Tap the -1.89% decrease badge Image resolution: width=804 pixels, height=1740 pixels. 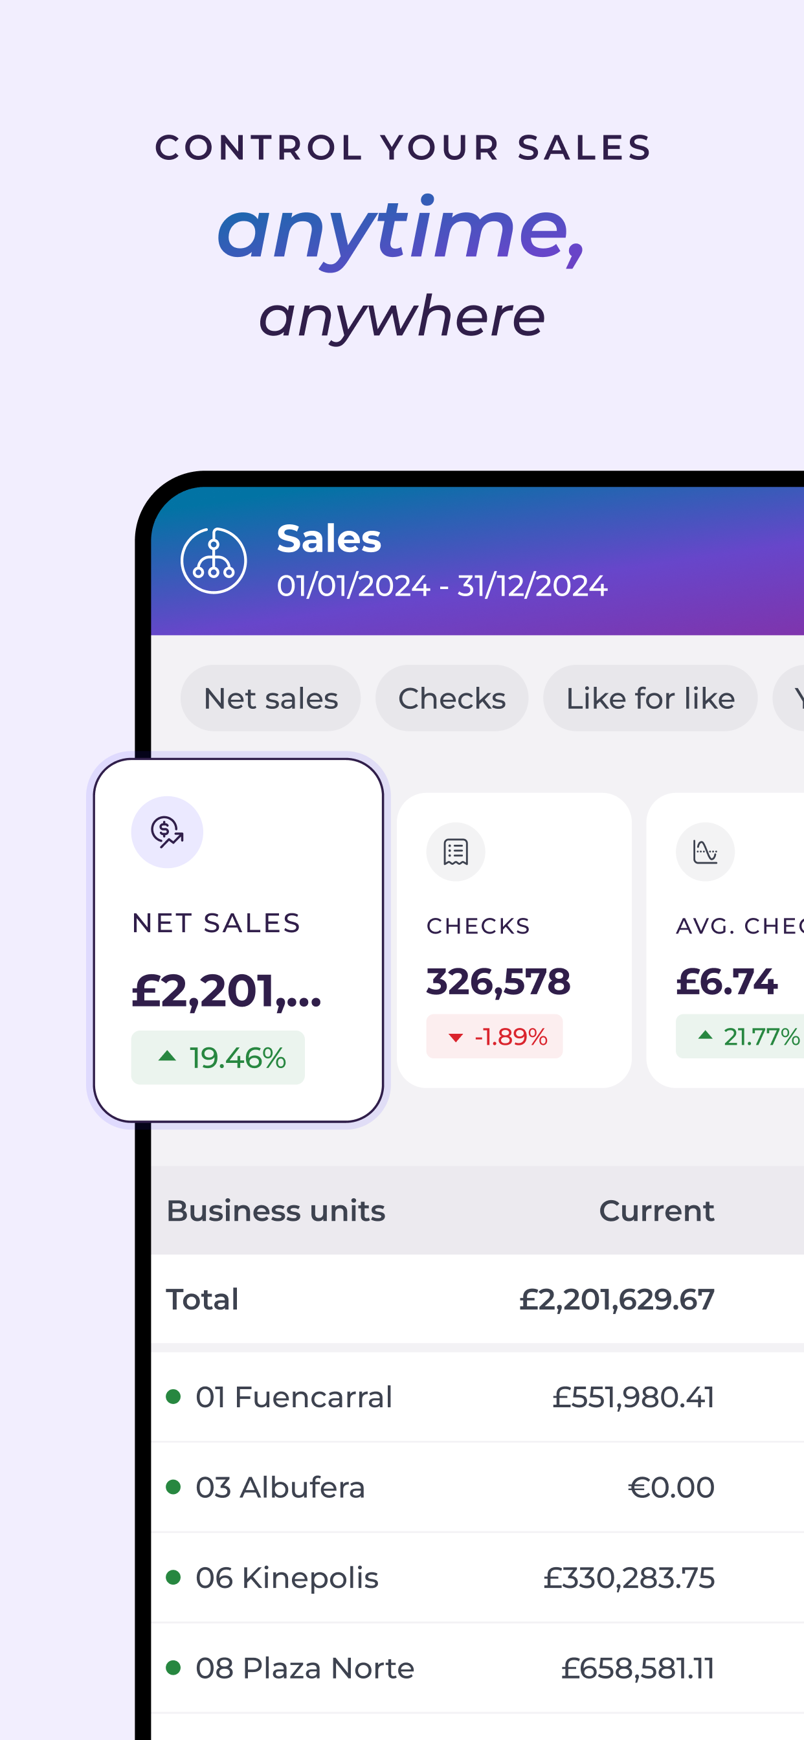[495, 1036]
